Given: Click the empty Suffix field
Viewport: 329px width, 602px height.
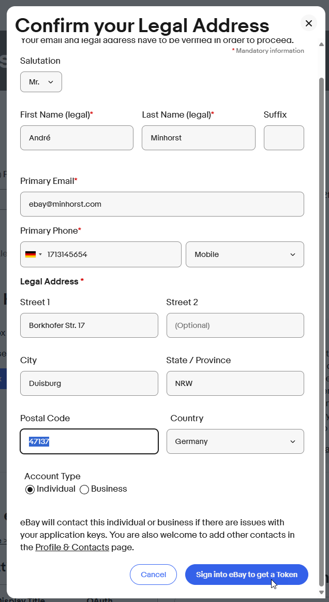Looking at the screenshot, I should [283, 137].
